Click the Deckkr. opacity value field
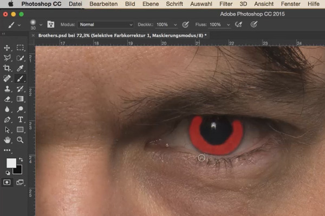Viewport: 325px width, 216px height. tap(164, 25)
